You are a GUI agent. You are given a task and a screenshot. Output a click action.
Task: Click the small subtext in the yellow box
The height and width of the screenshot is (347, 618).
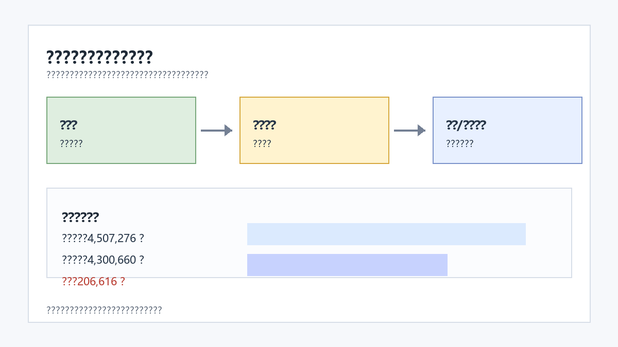pos(262,144)
